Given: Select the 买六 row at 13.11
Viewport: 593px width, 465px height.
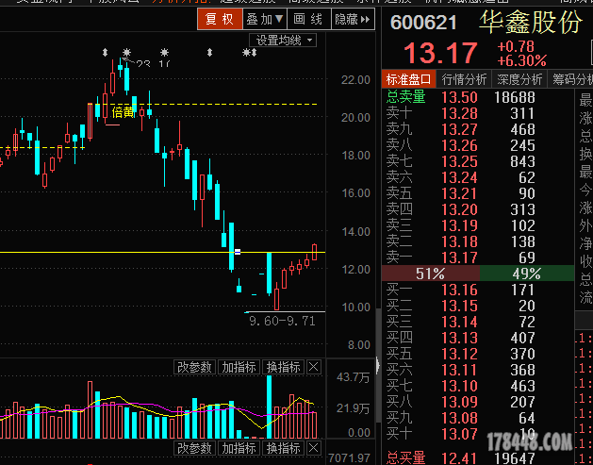Looking at the screenshot, I should pyautogui.click(x=478, y=370).
